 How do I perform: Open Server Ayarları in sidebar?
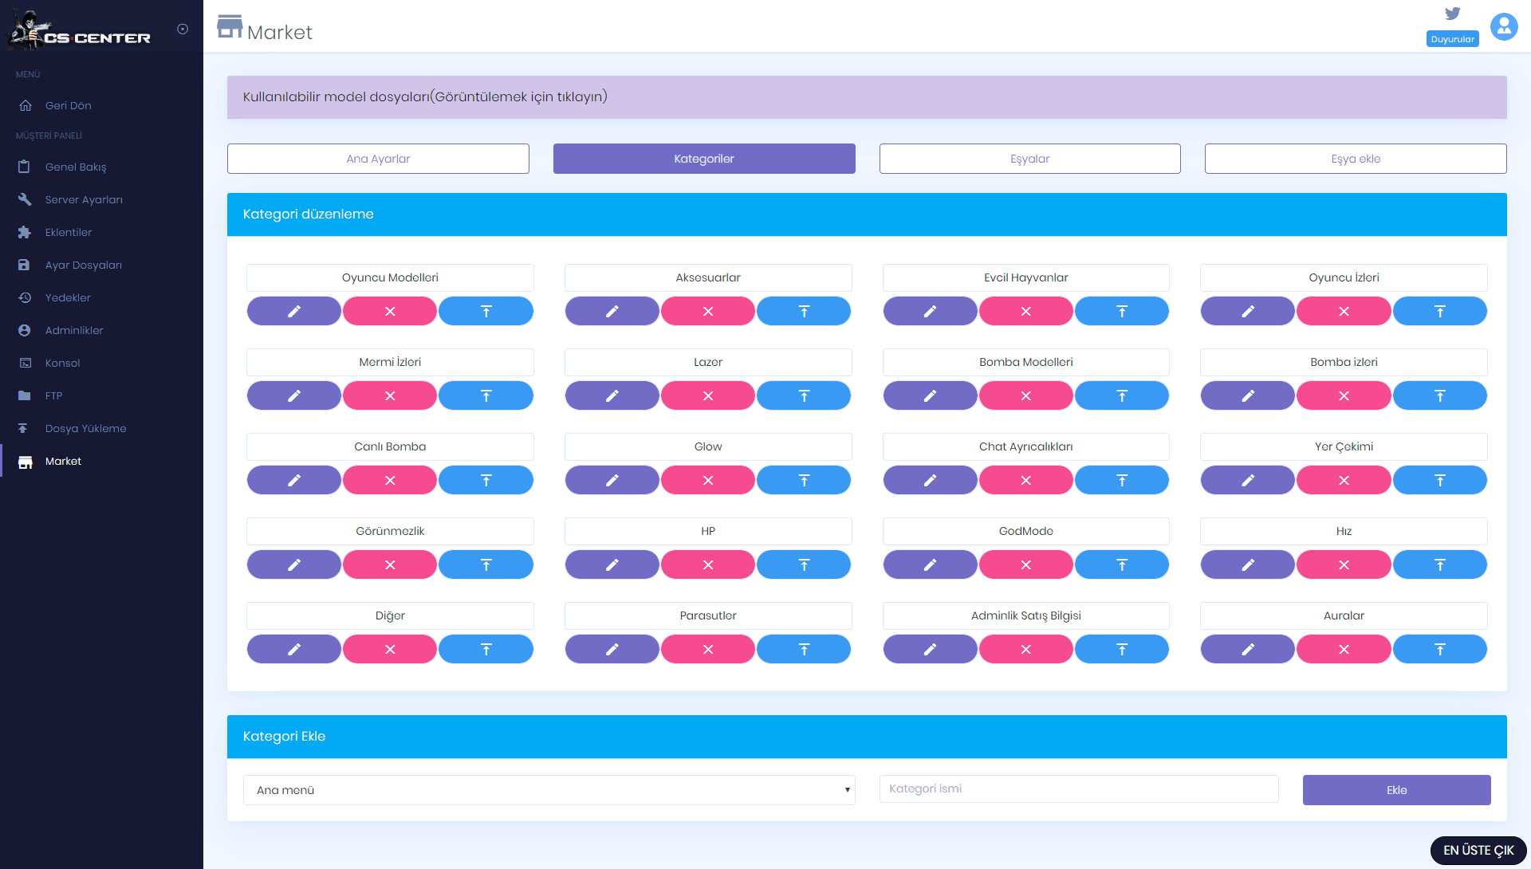point(101,199)
